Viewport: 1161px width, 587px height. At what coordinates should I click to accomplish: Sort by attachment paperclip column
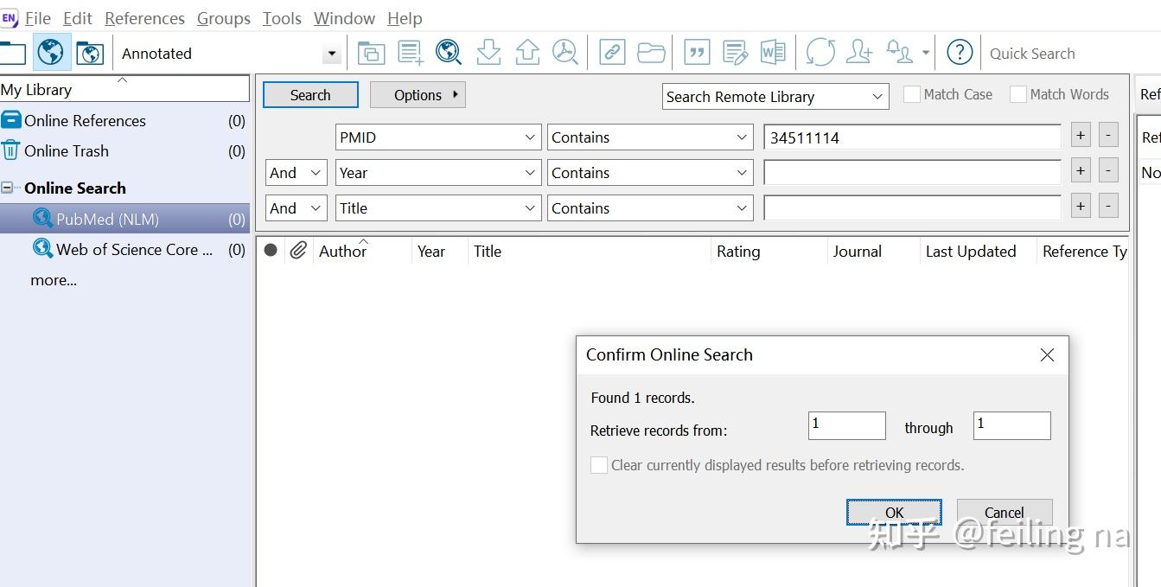click(x=298, y=251)
